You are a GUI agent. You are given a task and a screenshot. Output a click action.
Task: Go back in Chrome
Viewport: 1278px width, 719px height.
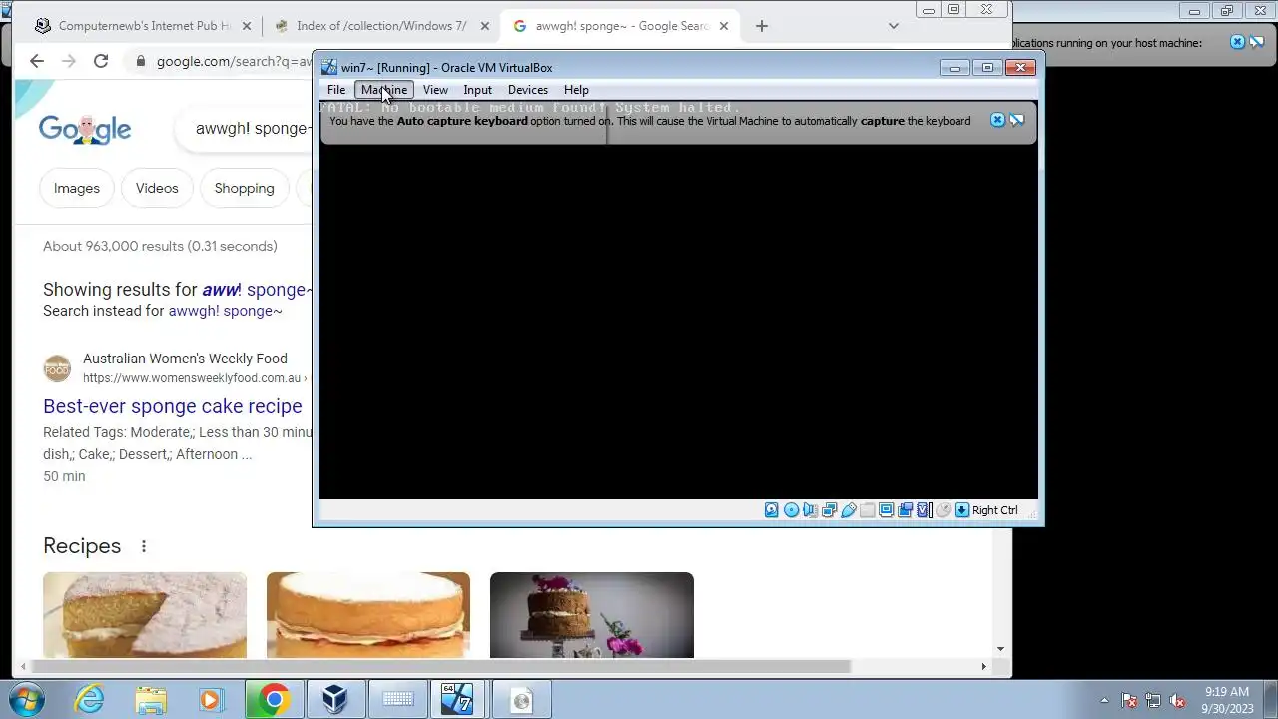point(37,61)
